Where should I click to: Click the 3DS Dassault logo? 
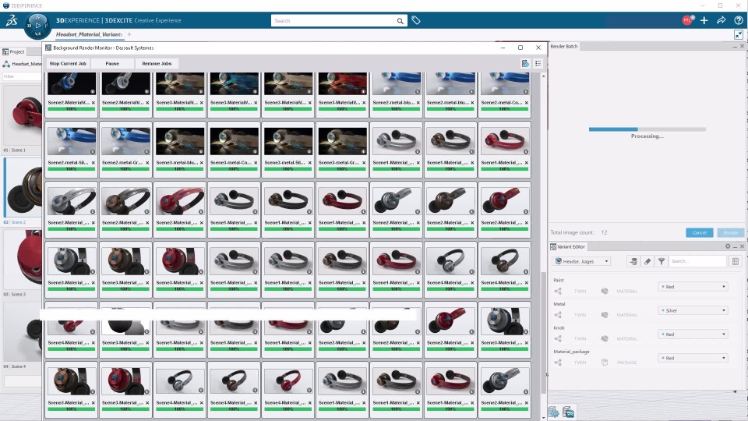click(12, 20)
